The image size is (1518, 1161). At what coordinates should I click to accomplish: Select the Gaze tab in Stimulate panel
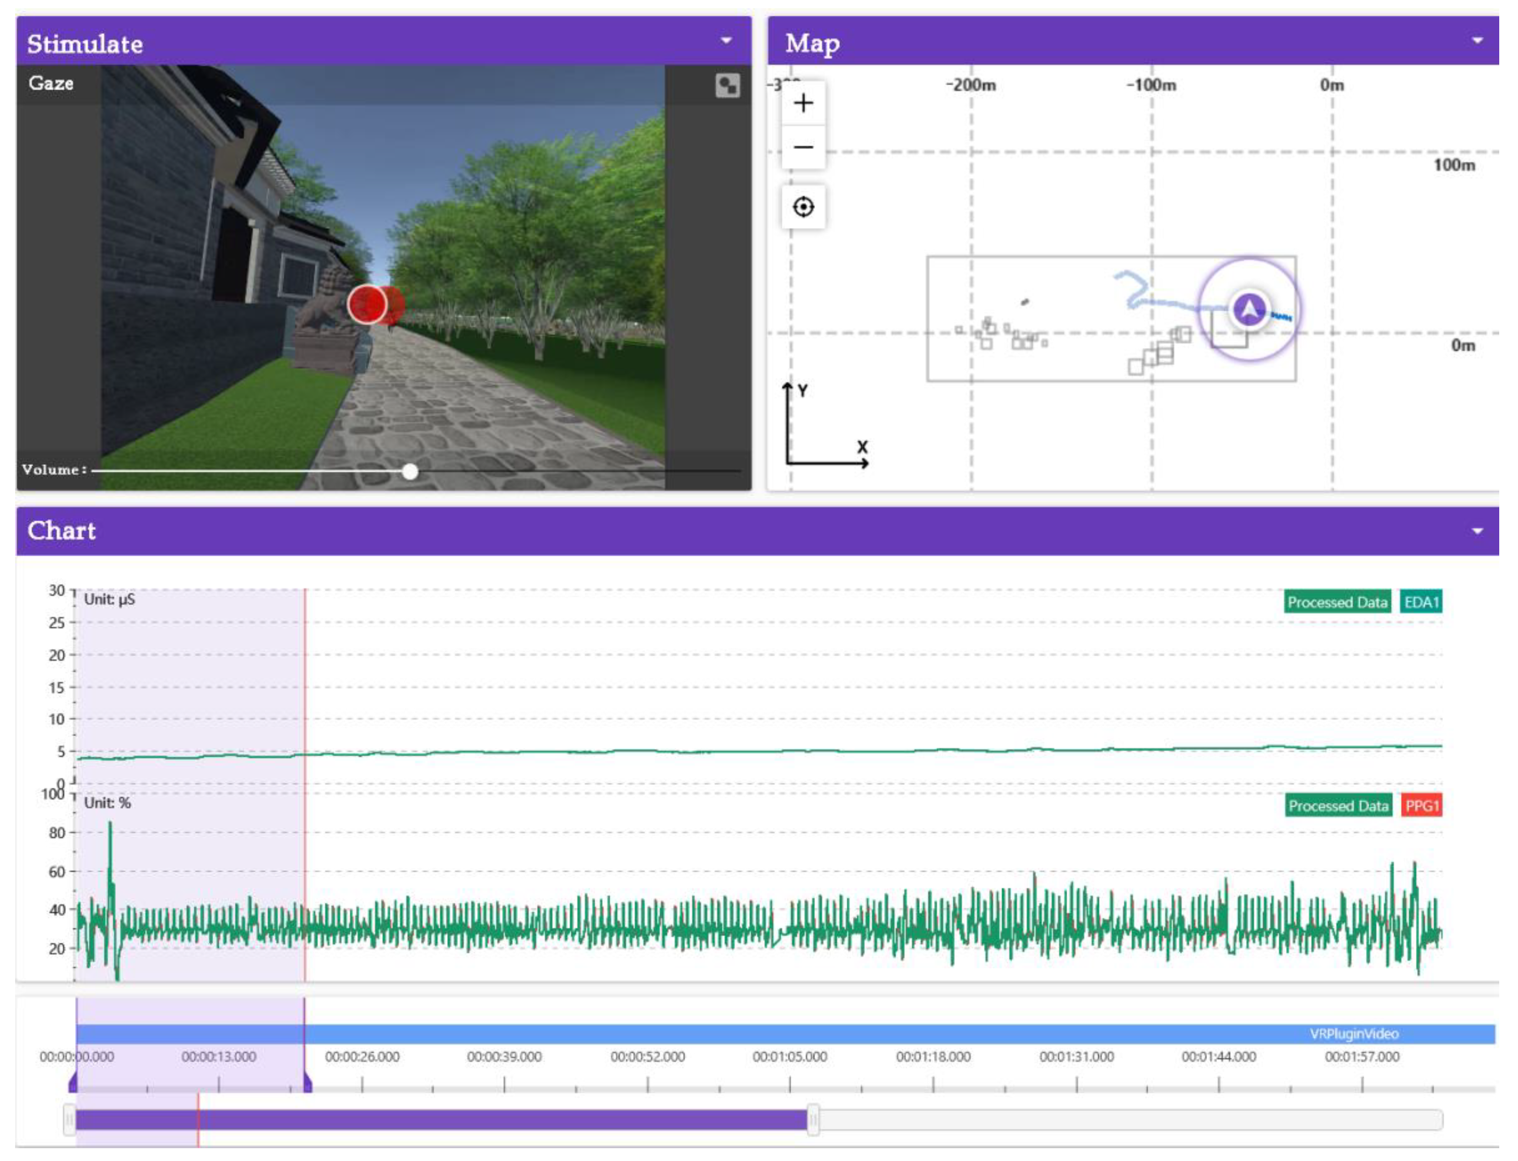point(51,84)
